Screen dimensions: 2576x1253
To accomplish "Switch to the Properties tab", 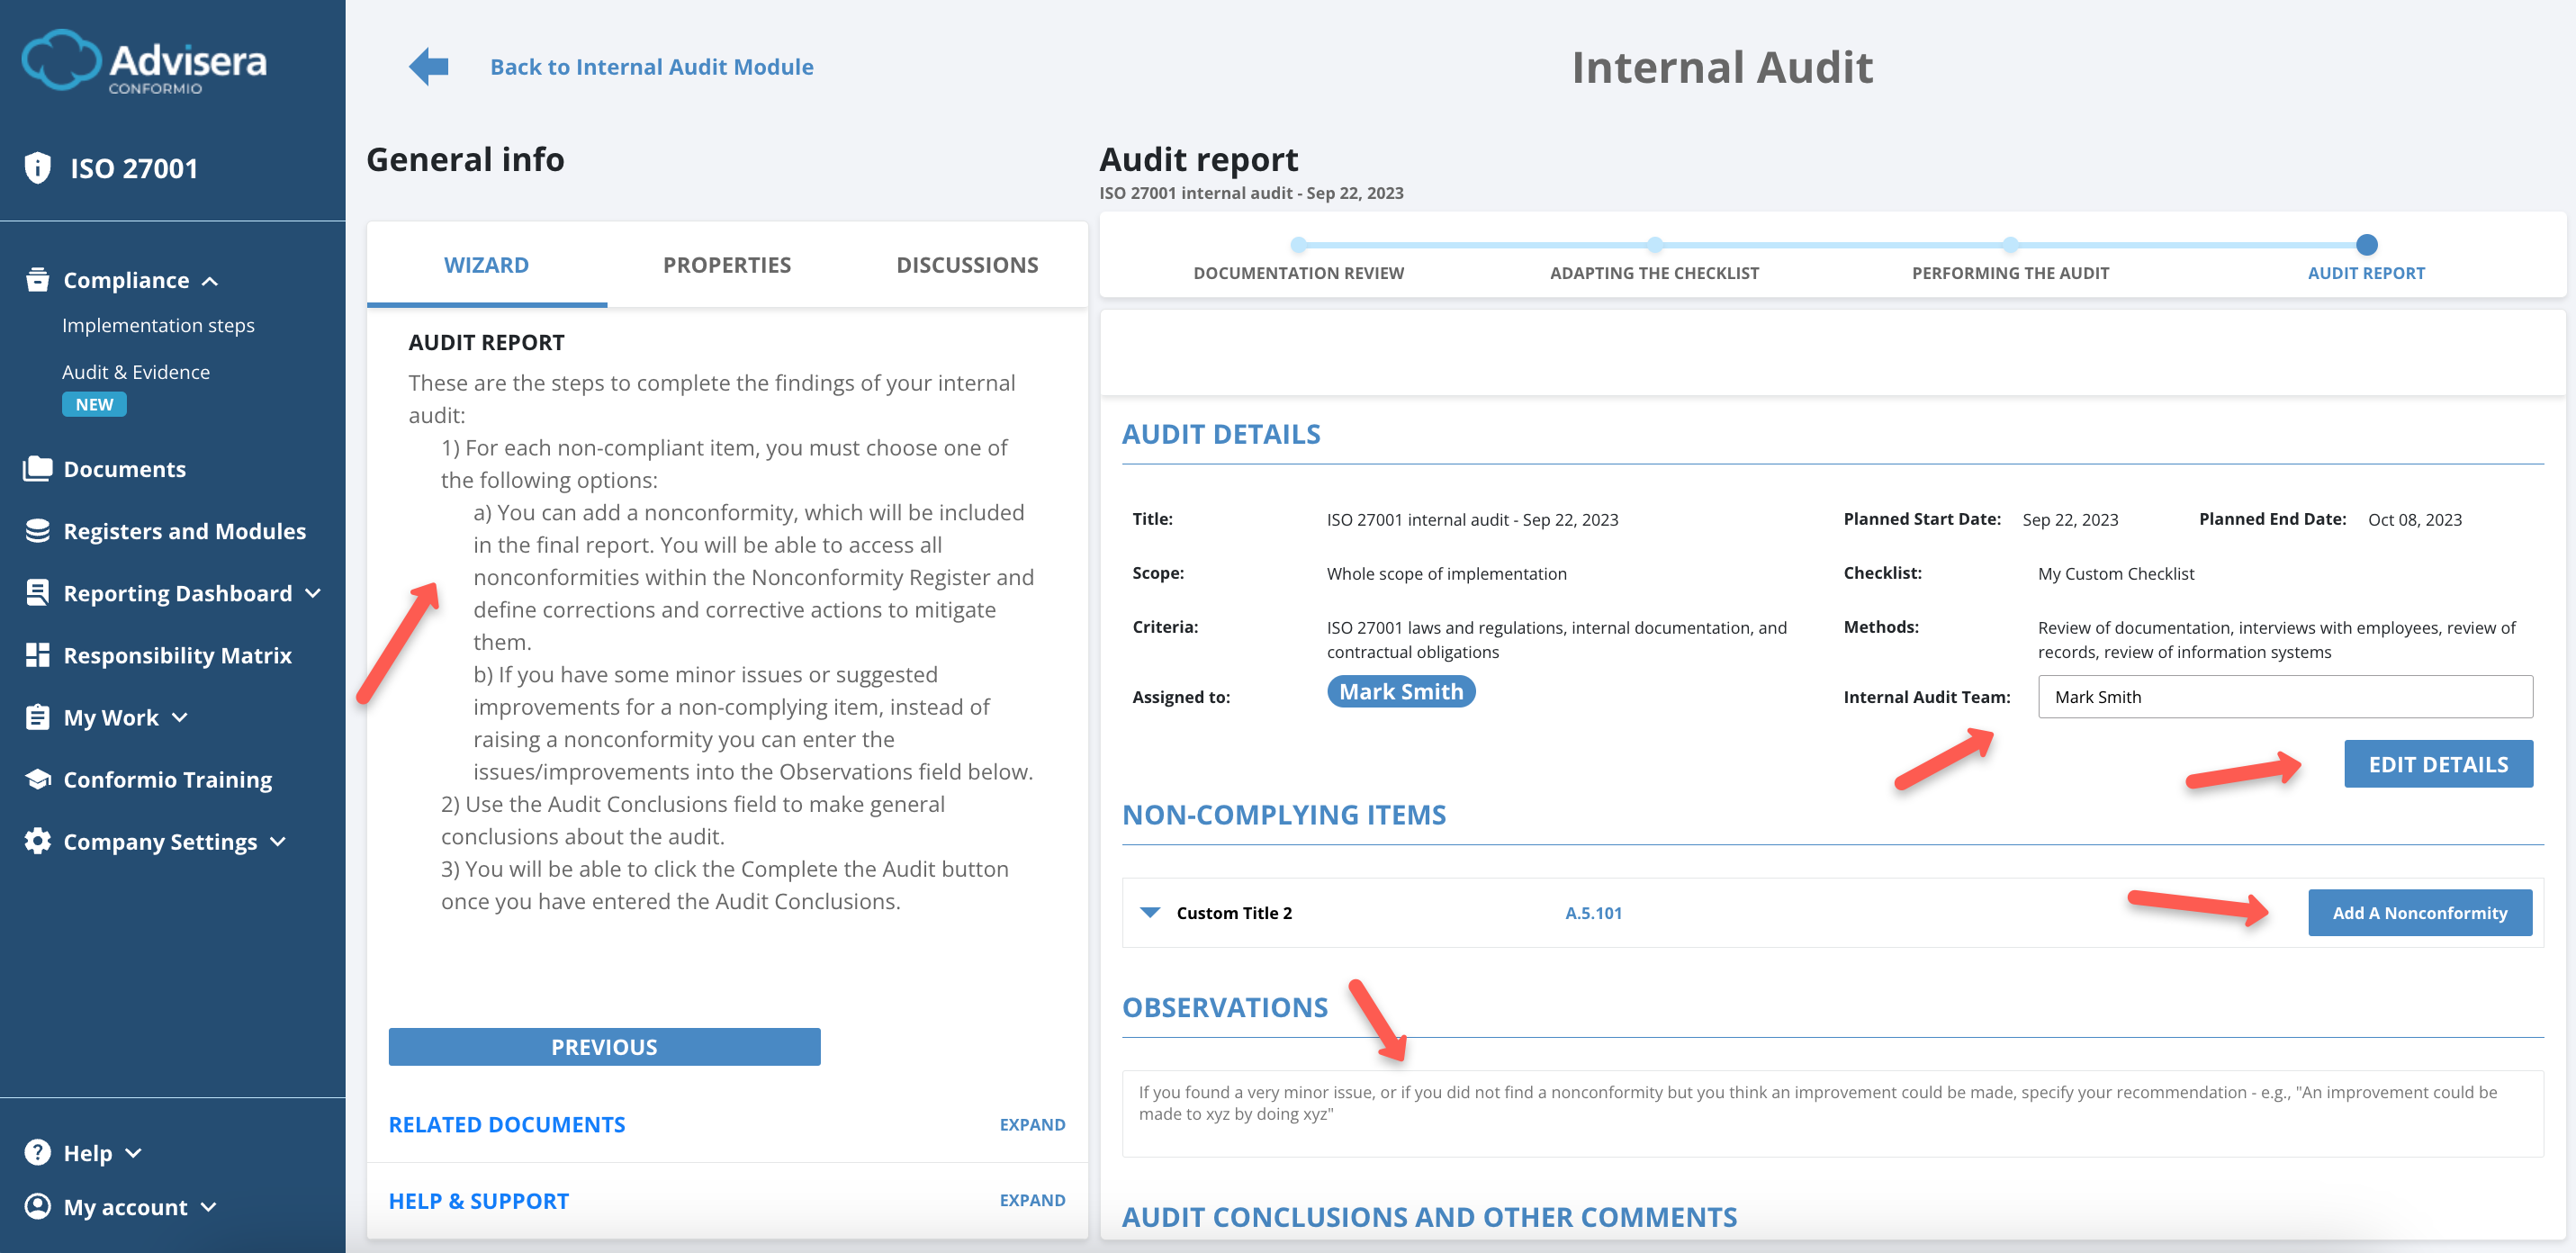I will tap(726, 264).
